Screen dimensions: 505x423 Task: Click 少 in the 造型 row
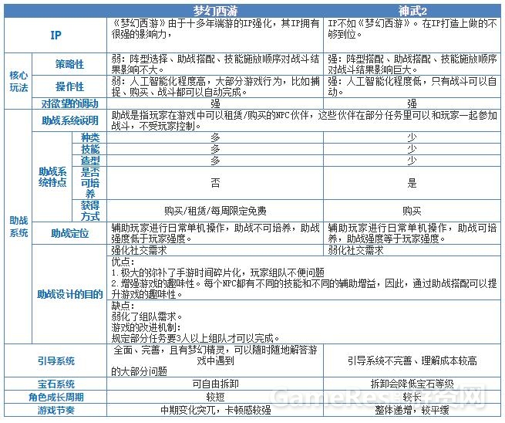point(412,161)
